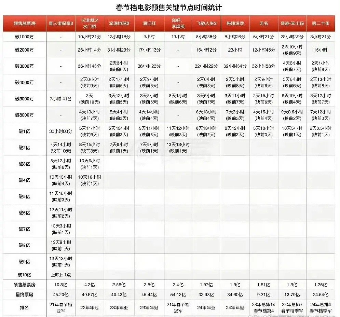Click the 无名 column header
Viewport: 340px width, 317px height.
click(264, 24)
